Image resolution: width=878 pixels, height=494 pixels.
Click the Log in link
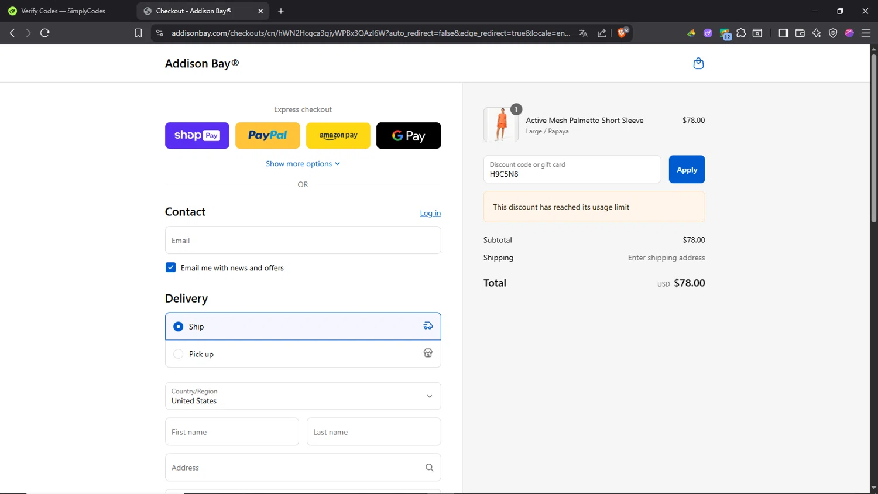click(430, 213)
